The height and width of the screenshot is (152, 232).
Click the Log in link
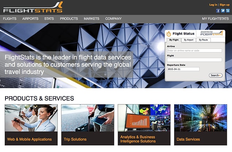pyautogui.click(x=213, y=5)
